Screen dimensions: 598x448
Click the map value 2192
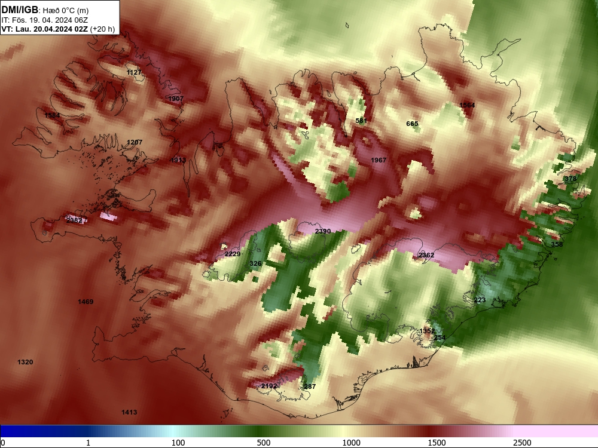tap(269, 386)
